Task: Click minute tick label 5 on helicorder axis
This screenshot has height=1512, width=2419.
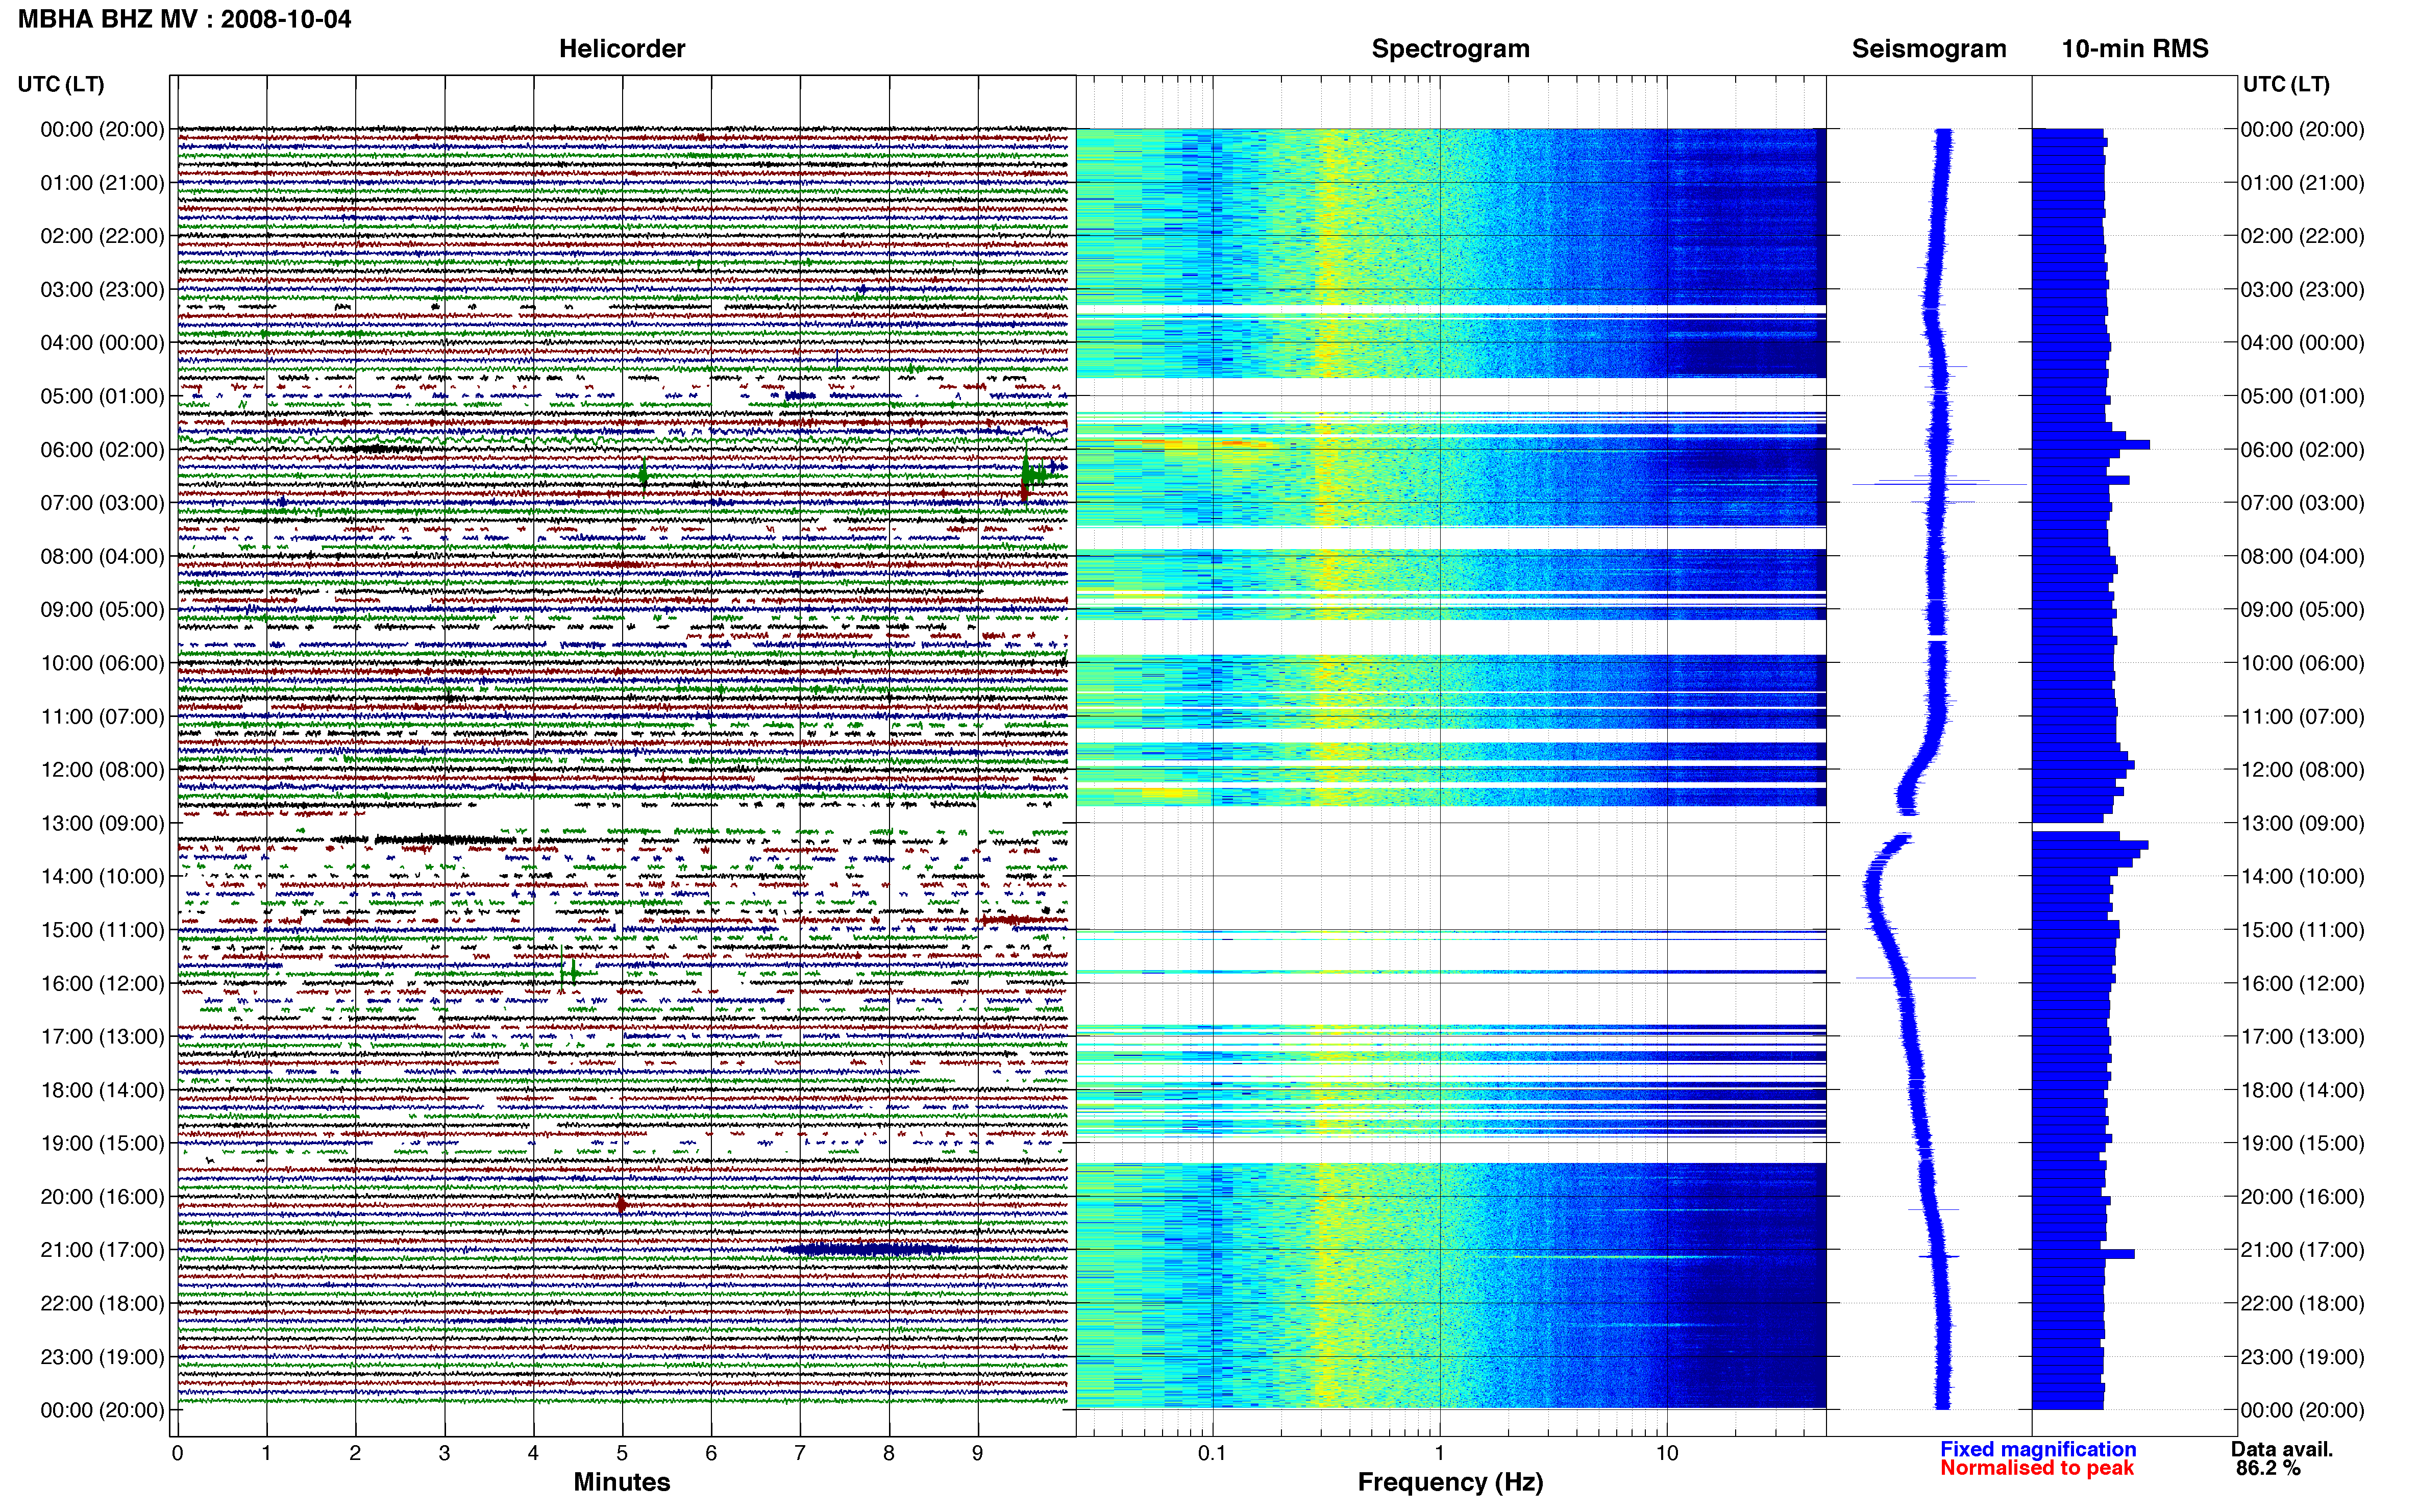Action: 621,1454
